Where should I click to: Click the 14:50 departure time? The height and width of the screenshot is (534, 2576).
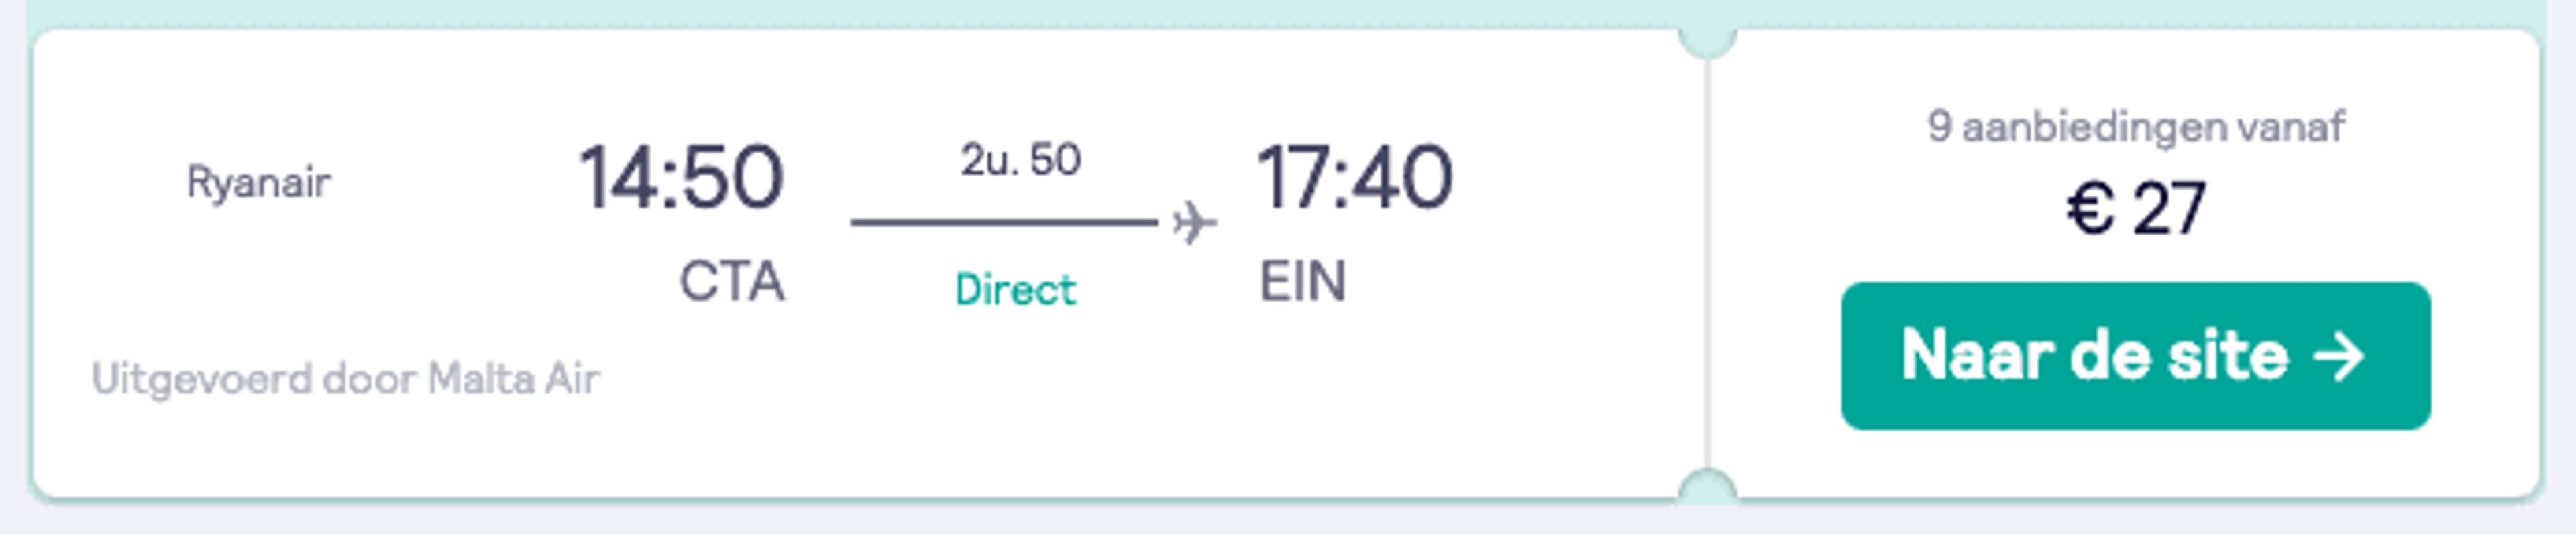pos(681,178)
